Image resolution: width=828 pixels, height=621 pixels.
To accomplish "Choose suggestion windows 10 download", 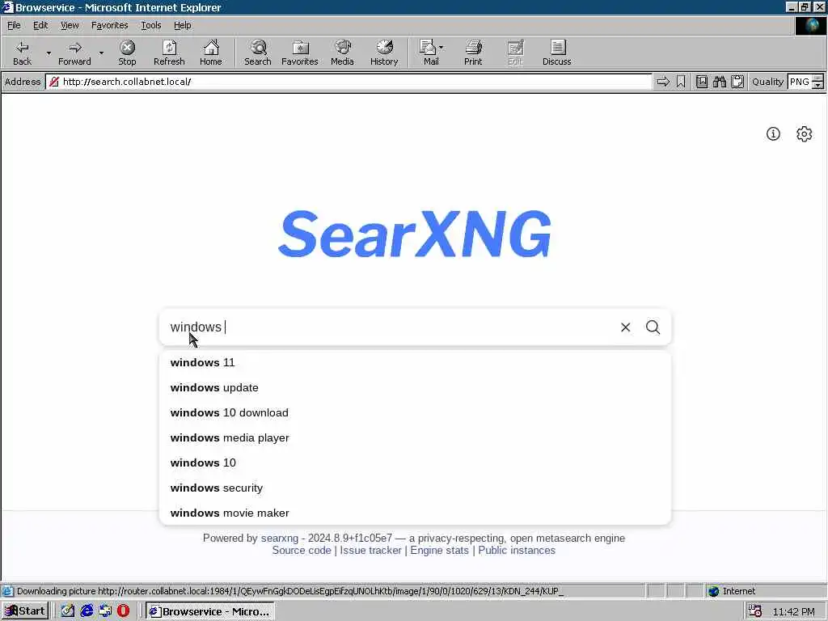I will [415, 413].
